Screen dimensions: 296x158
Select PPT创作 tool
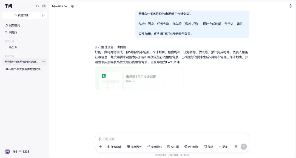point(191,147)
